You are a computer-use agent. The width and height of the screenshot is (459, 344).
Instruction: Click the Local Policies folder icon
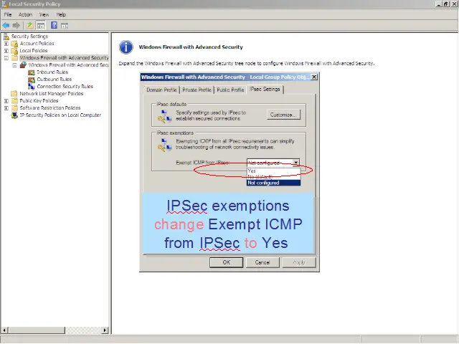[14, 51]
